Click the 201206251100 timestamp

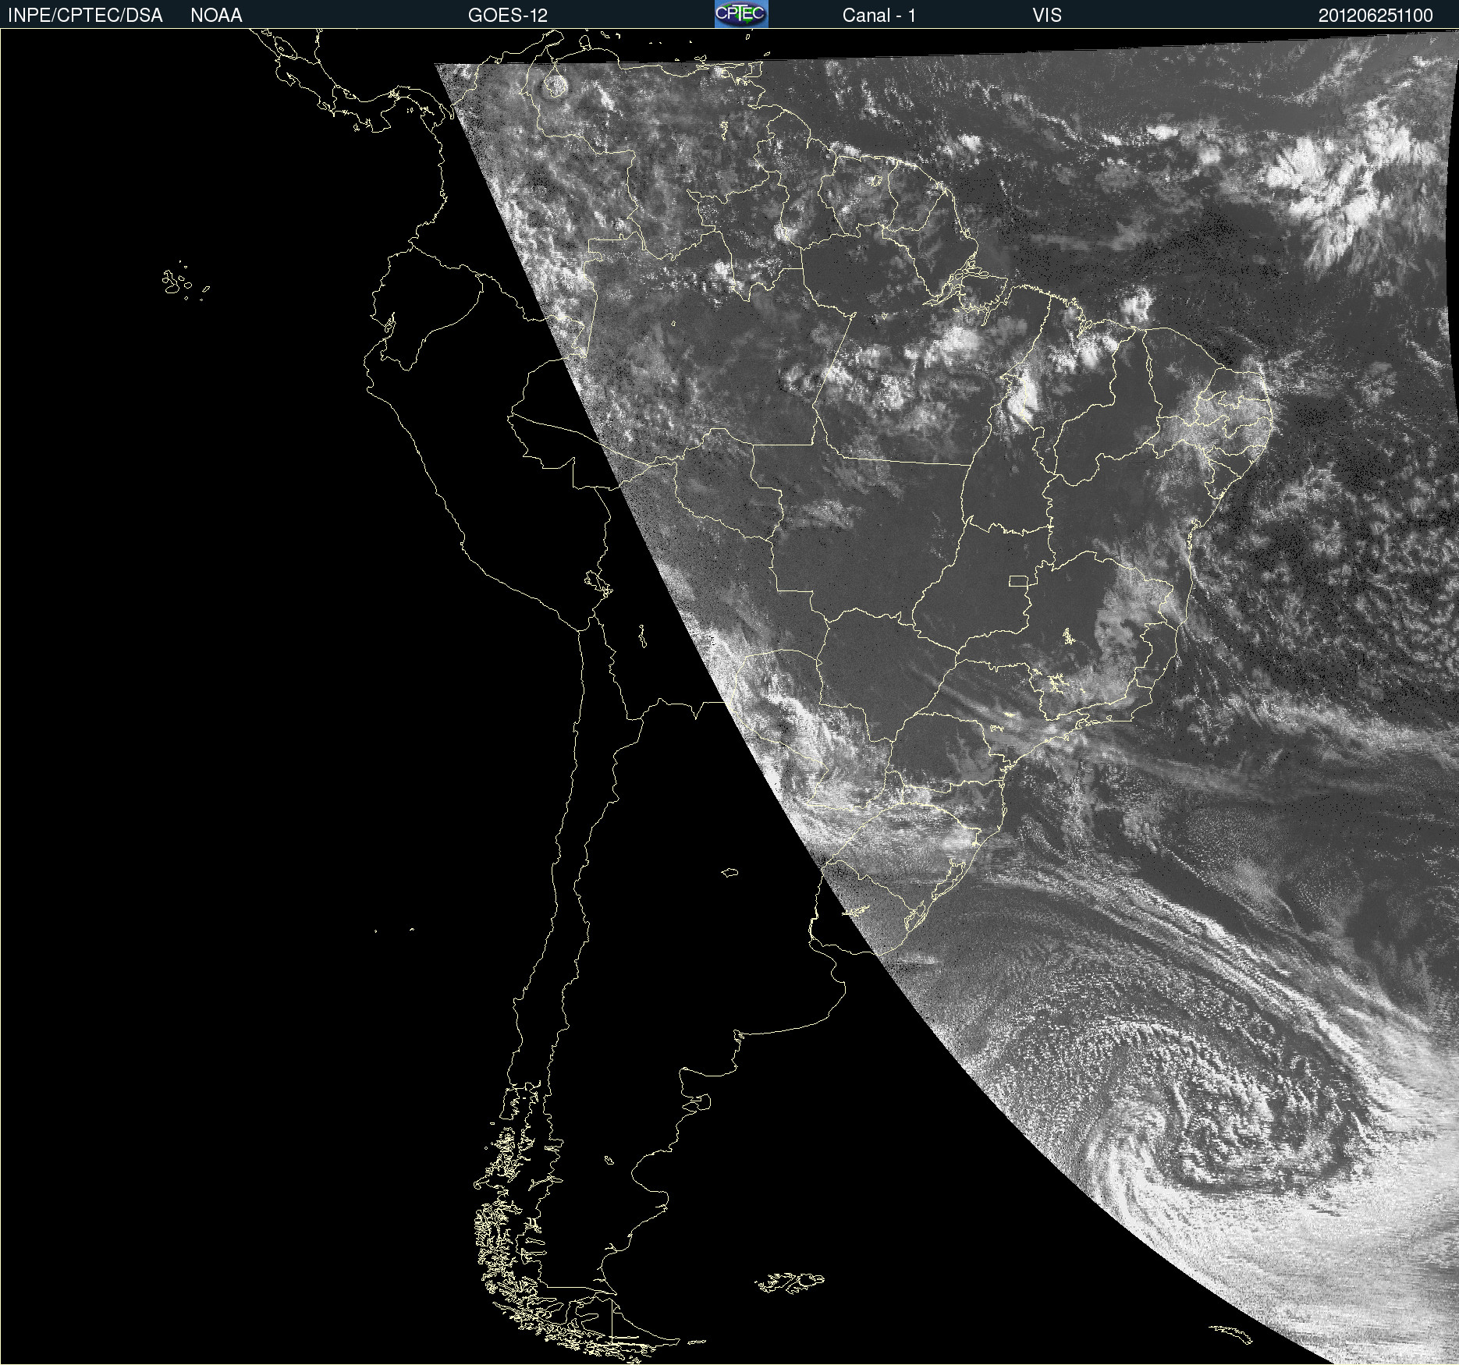point(1376,16)
